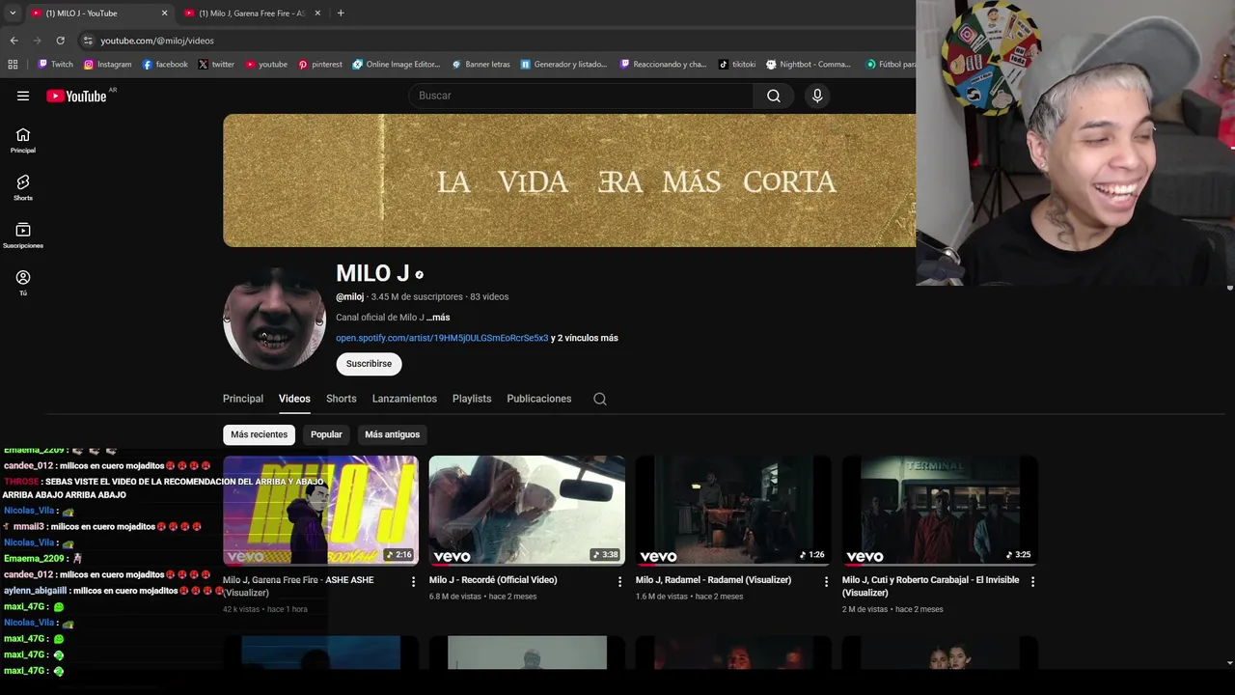This screenshot has width=1235, height=695.
Task: Open youtube bookmark
Action: (x=266, y=65)
